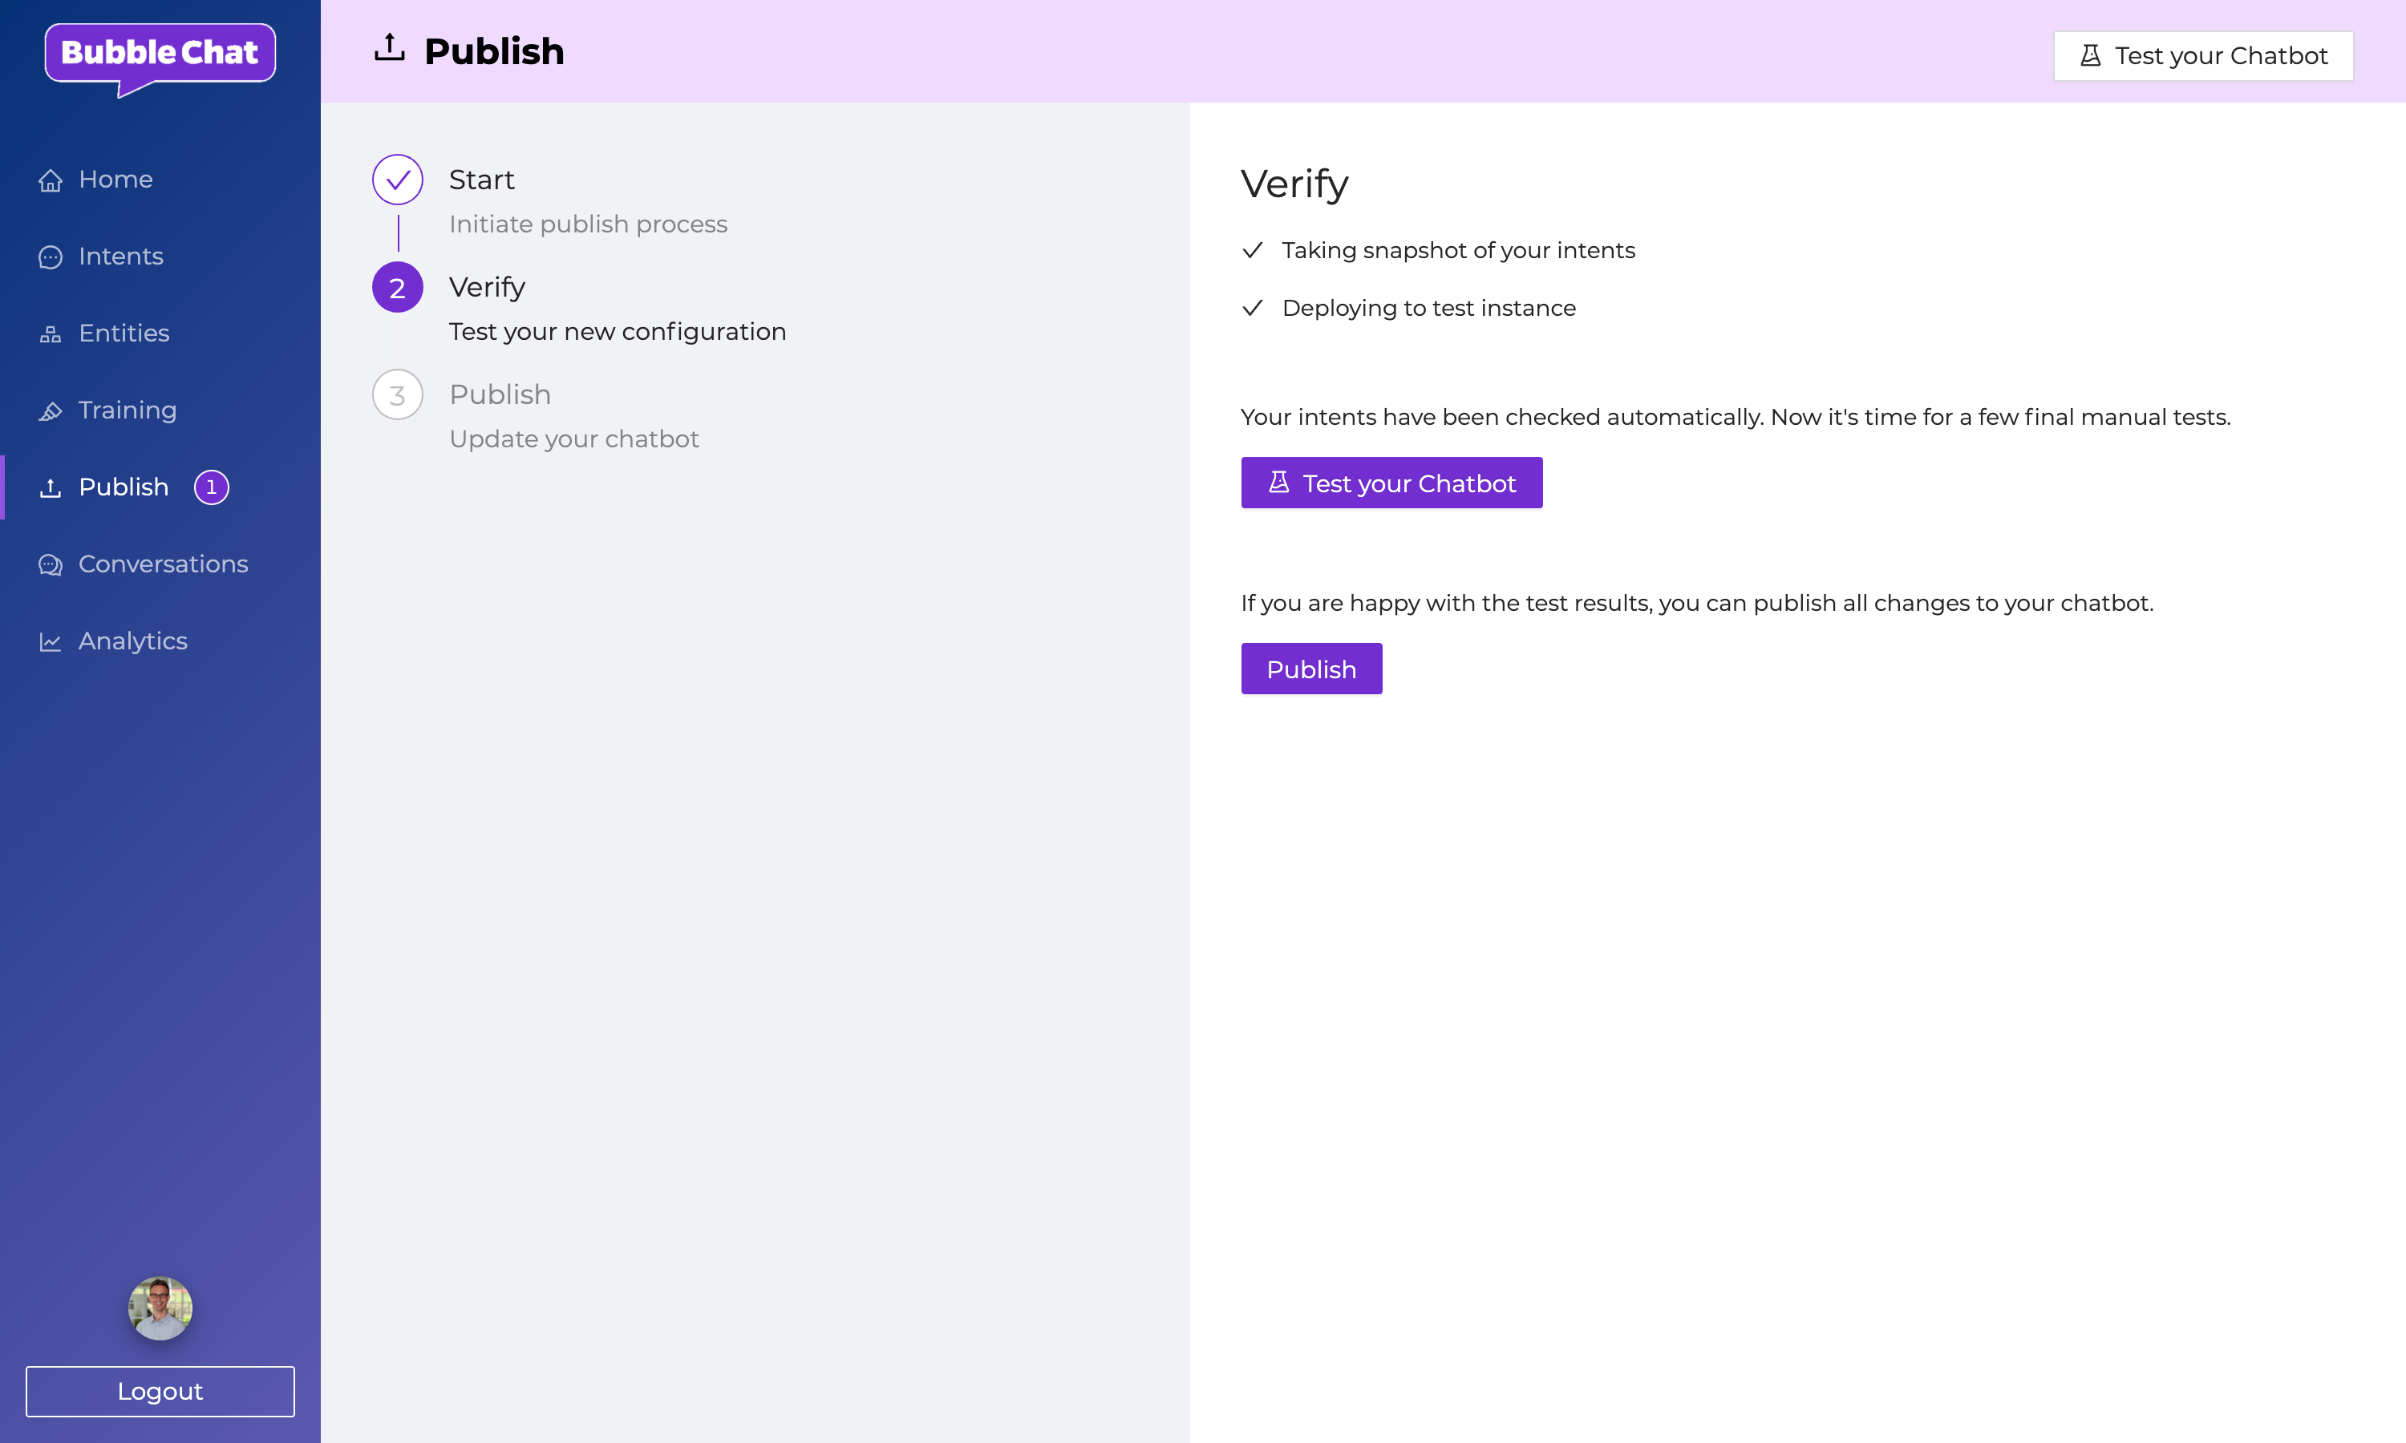Click the user profile avatar photo

[x=160, y=1308]
